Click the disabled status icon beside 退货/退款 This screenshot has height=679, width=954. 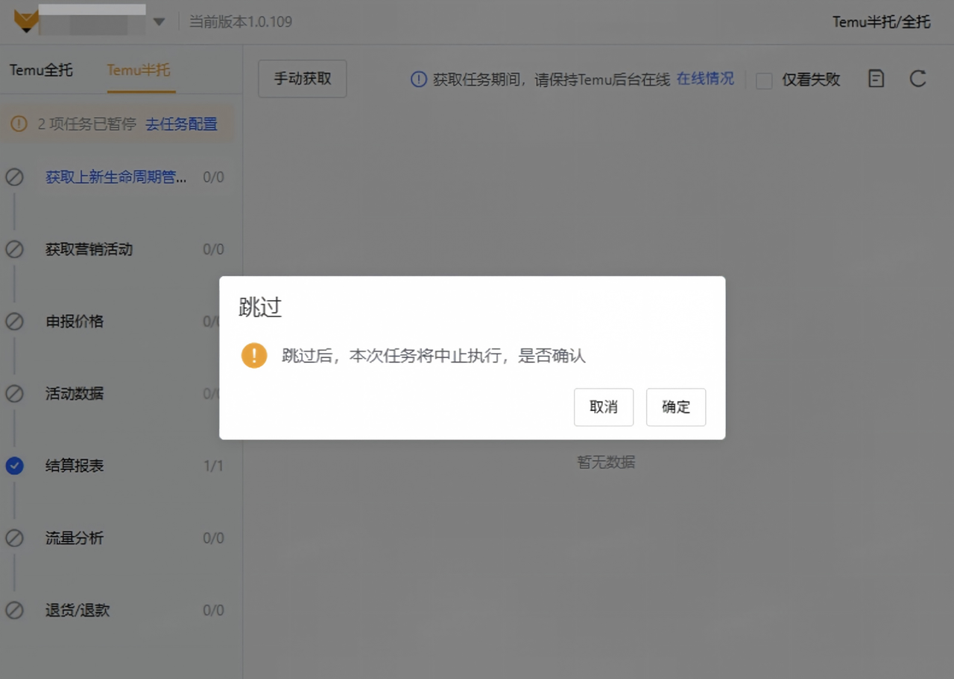(14, 611)
